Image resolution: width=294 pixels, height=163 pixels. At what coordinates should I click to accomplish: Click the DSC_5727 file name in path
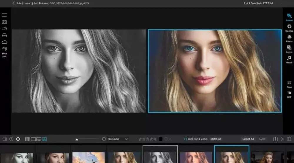click(x=70, y=3)
